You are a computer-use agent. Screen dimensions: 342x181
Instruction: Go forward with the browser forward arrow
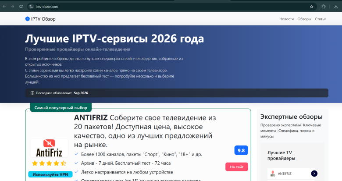[x=13, y=7]
